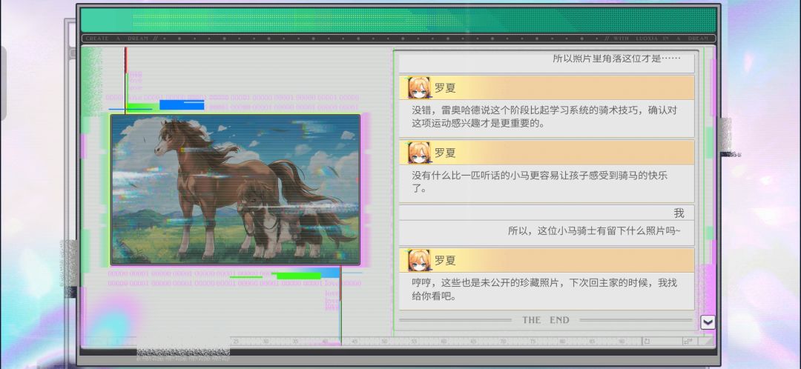
Task: Click the bright green bar below the horse picture
Action: point(298,276)
